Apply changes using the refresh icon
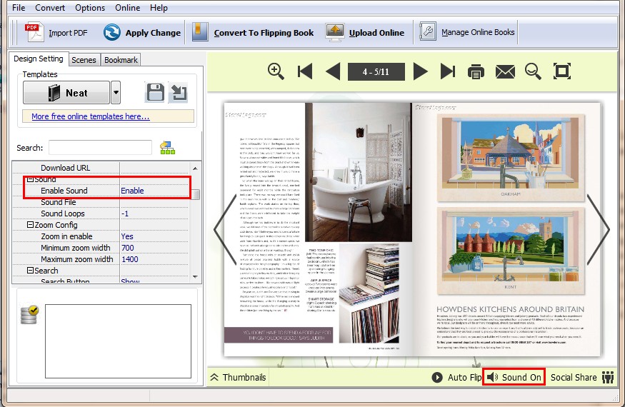 (x=111, y=32)
